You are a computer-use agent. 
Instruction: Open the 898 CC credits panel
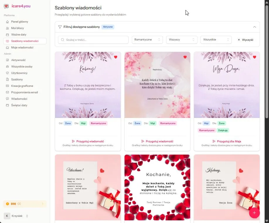pyautogui.click(x=25, y=204)
